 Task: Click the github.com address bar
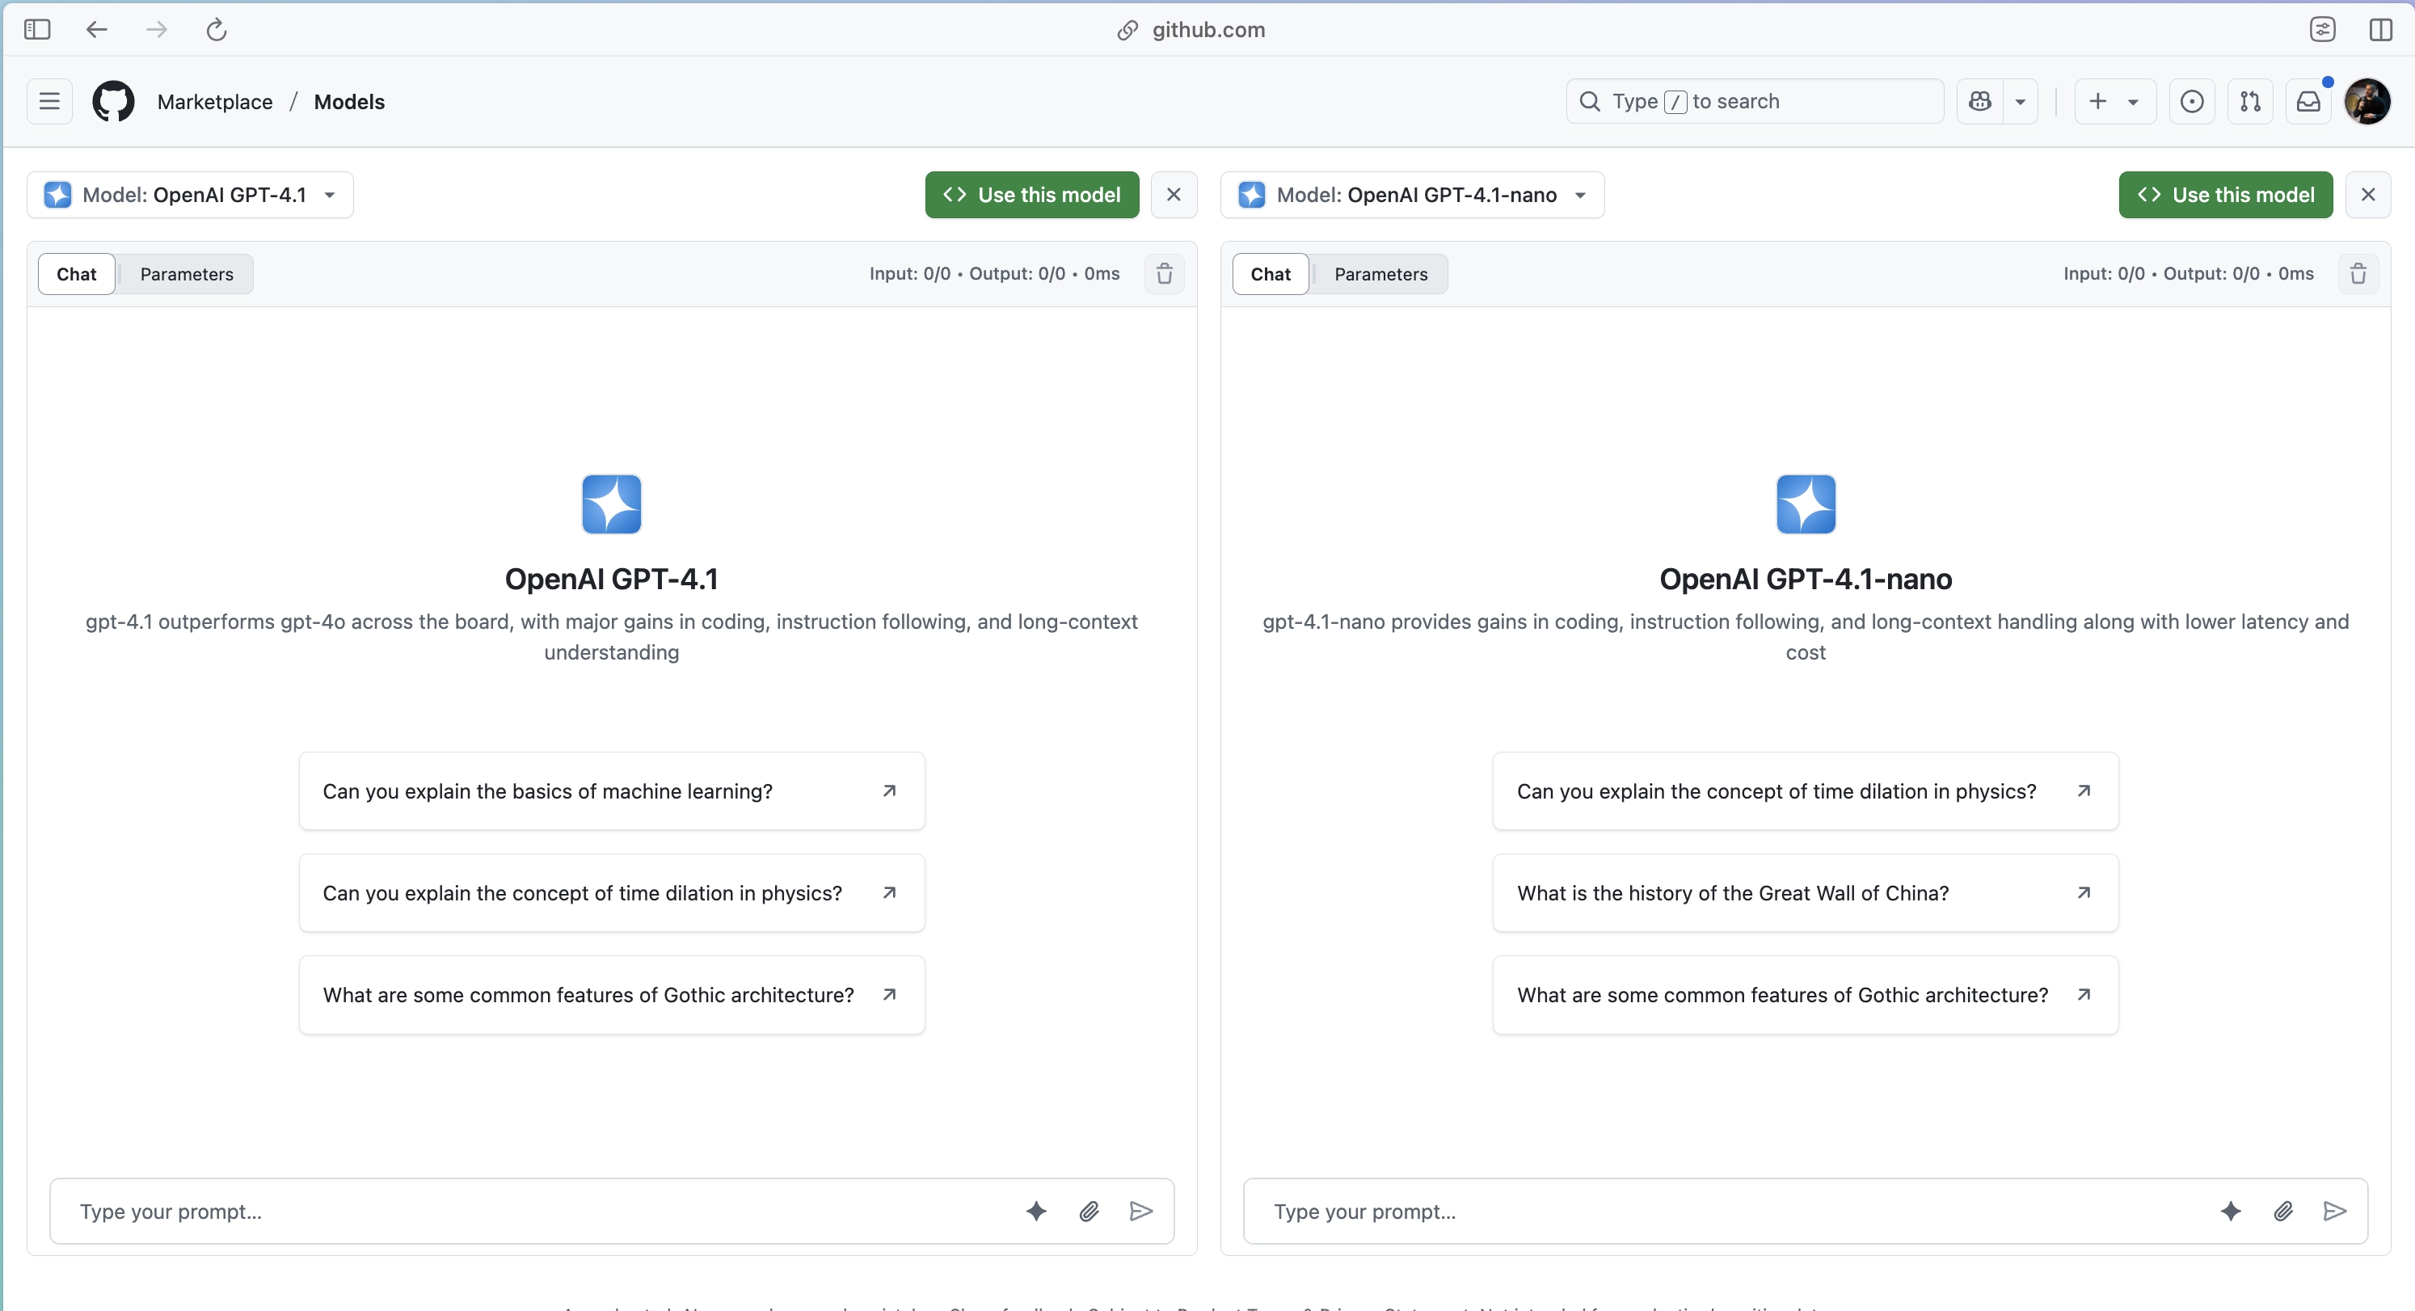click(x=1191, y=29)
